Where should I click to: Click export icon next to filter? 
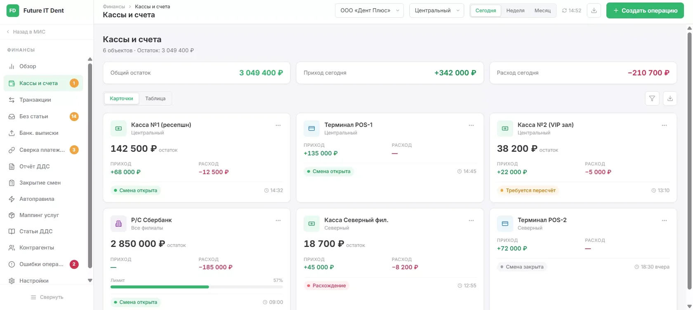point(670,99)
